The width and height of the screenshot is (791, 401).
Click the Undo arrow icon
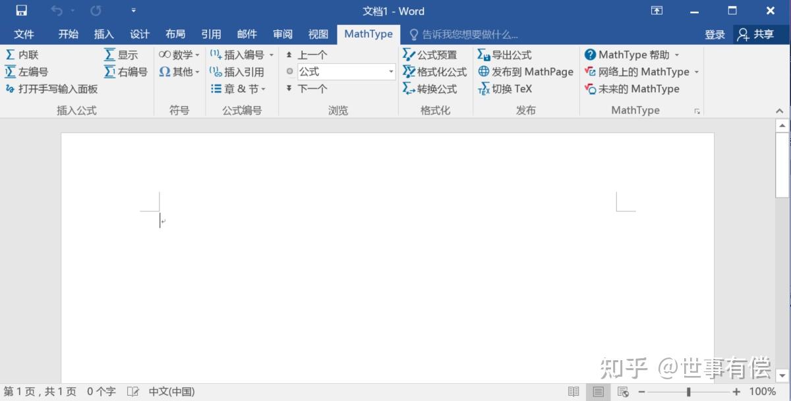pyautogui.click(x=57, y=11)
